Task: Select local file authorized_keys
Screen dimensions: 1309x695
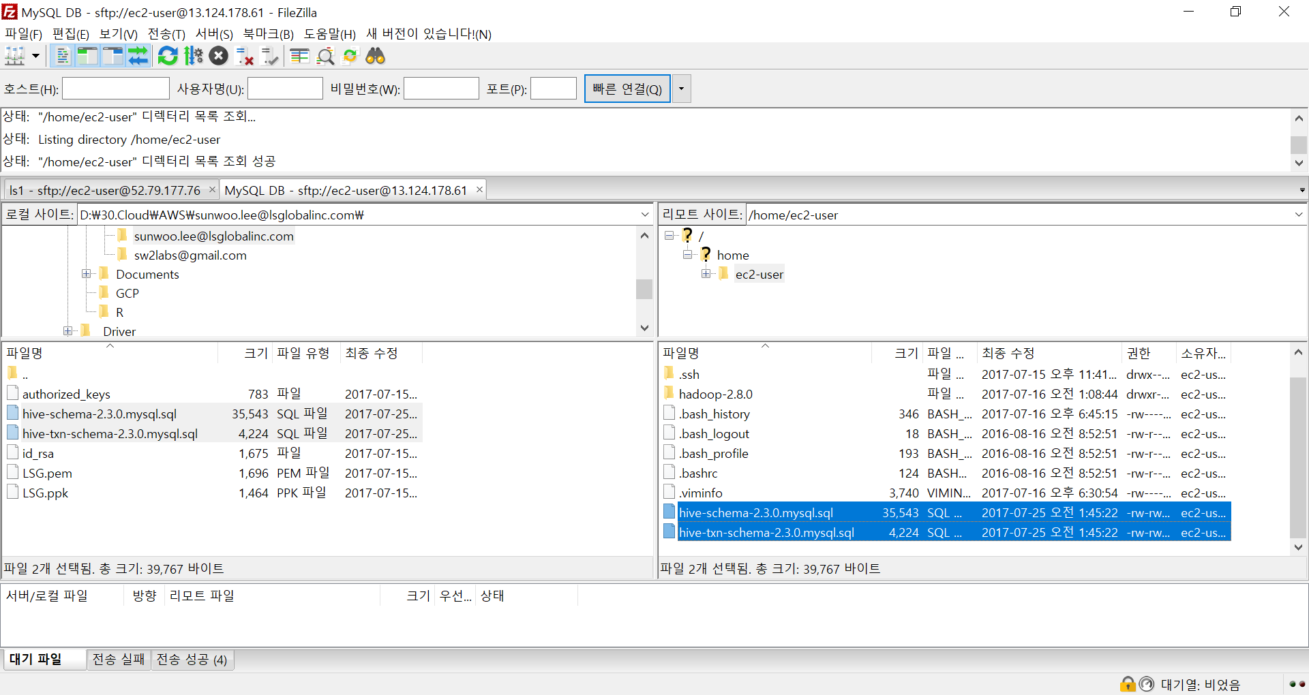Action: click(66, 395)
